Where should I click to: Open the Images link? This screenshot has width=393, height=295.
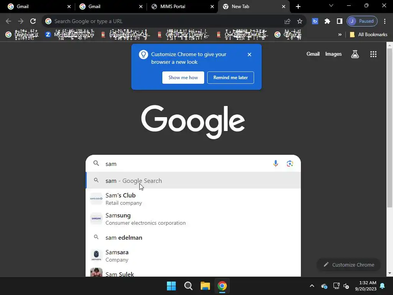pyautogui.click(x=333, y=54)
